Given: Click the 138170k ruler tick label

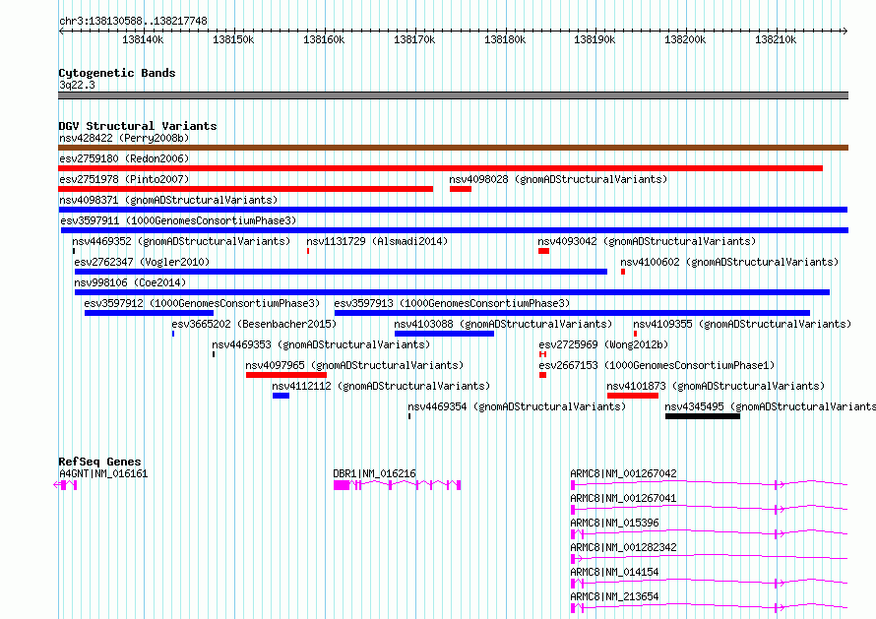Looking at the screenshot, I should (414, 39).
